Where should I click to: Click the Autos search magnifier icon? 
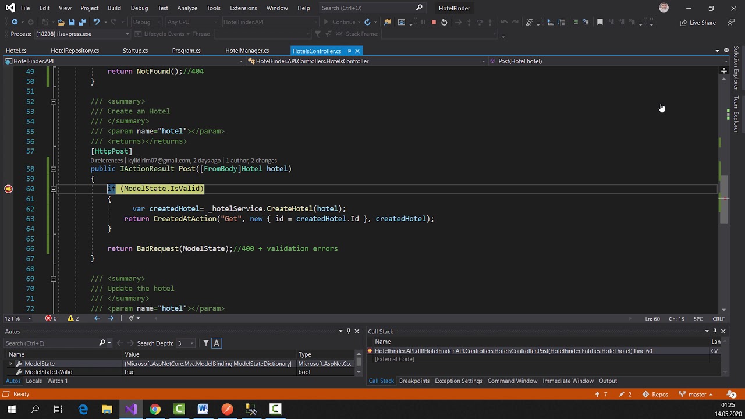click(102, 343)
